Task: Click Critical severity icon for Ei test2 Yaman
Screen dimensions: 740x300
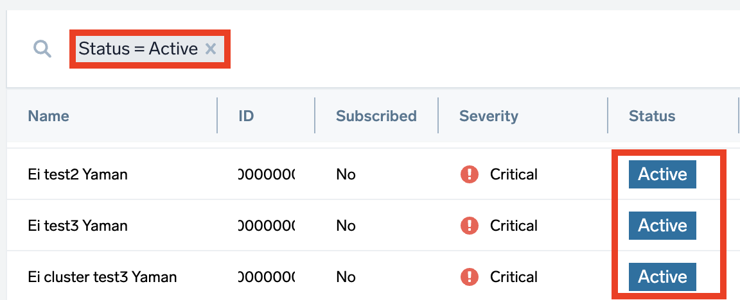Action: [470, 174]
